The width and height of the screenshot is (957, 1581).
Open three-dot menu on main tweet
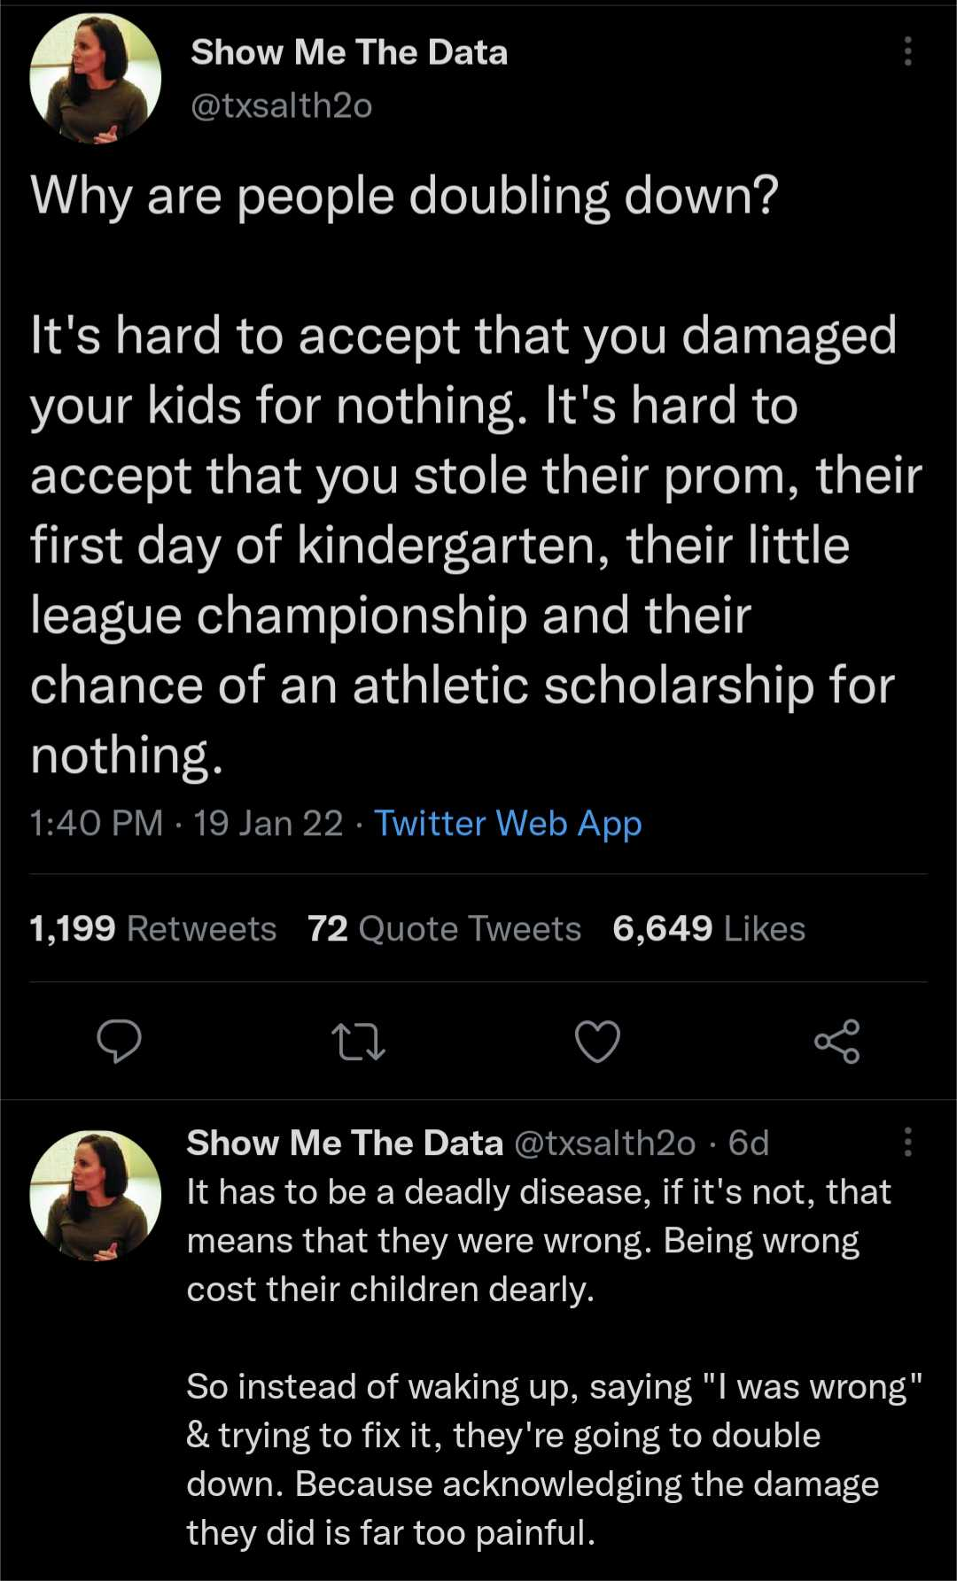click(x=907, y=52)
